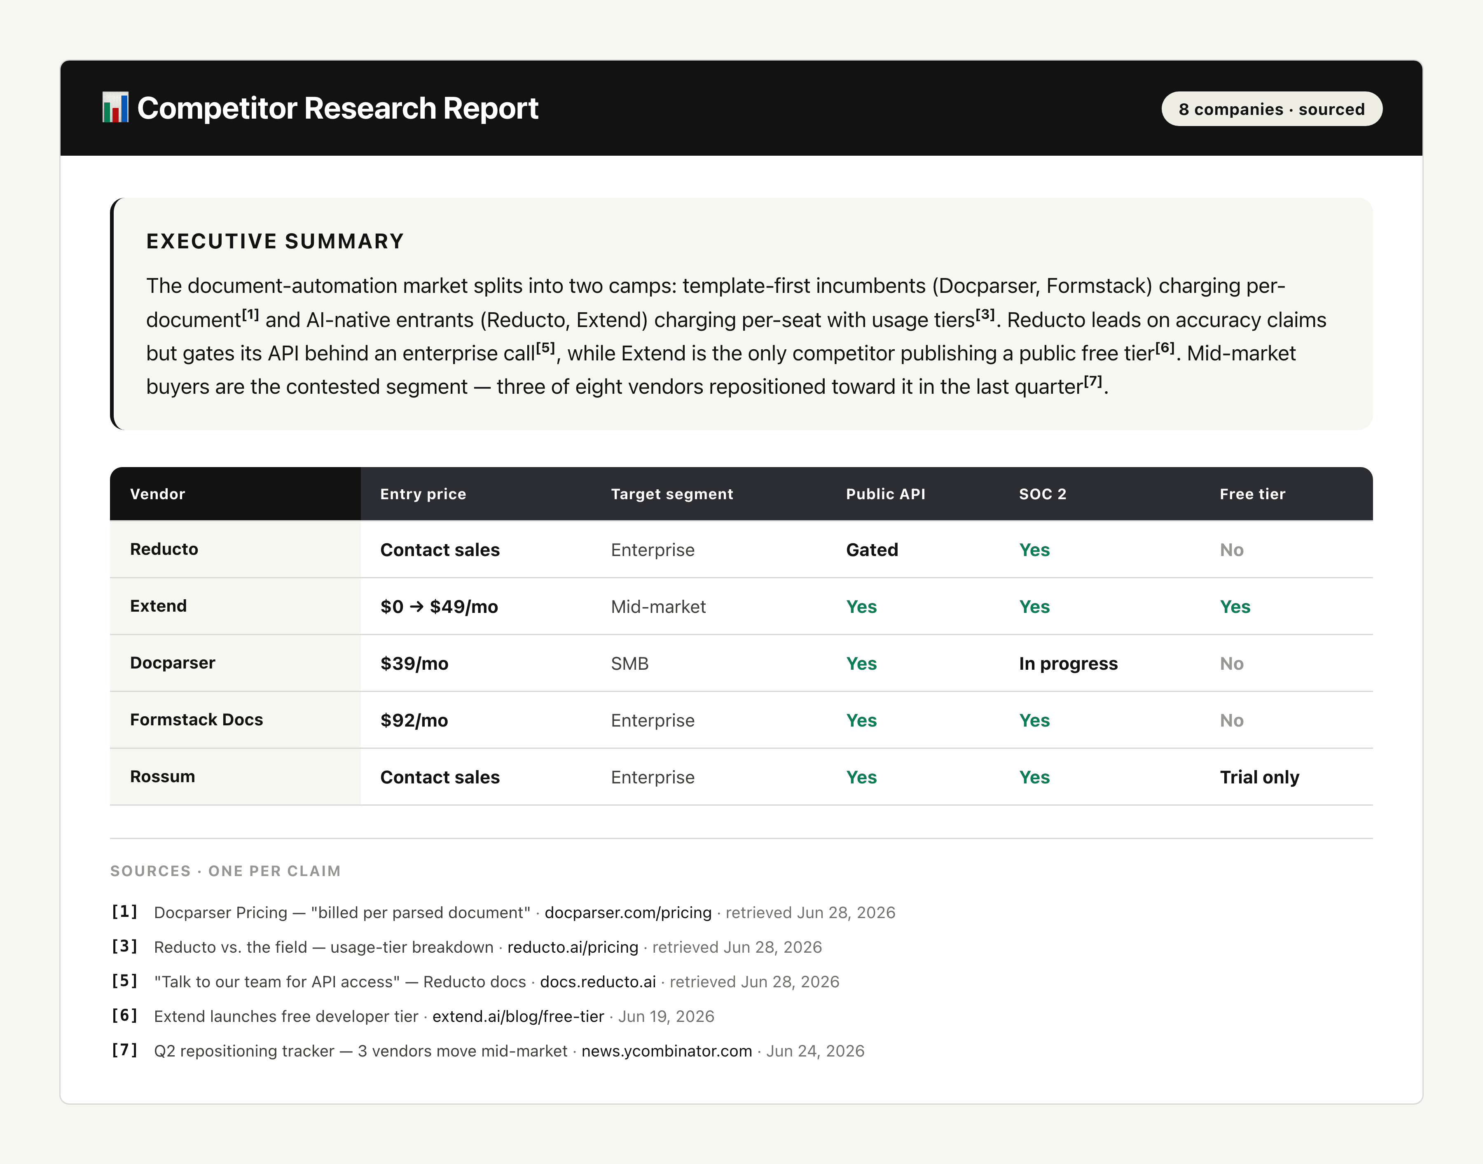The height and width of the screenshot is (1164, 1483).
Task: Click citation [1] in the summary text
Action: pos(250,315)
